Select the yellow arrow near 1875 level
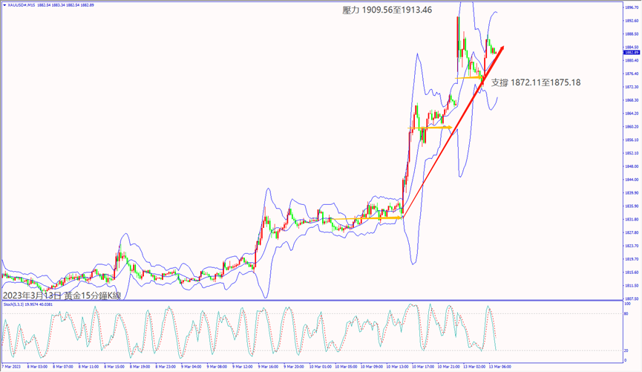This screenshot has height=372, width=642. (x=472, y=76)
